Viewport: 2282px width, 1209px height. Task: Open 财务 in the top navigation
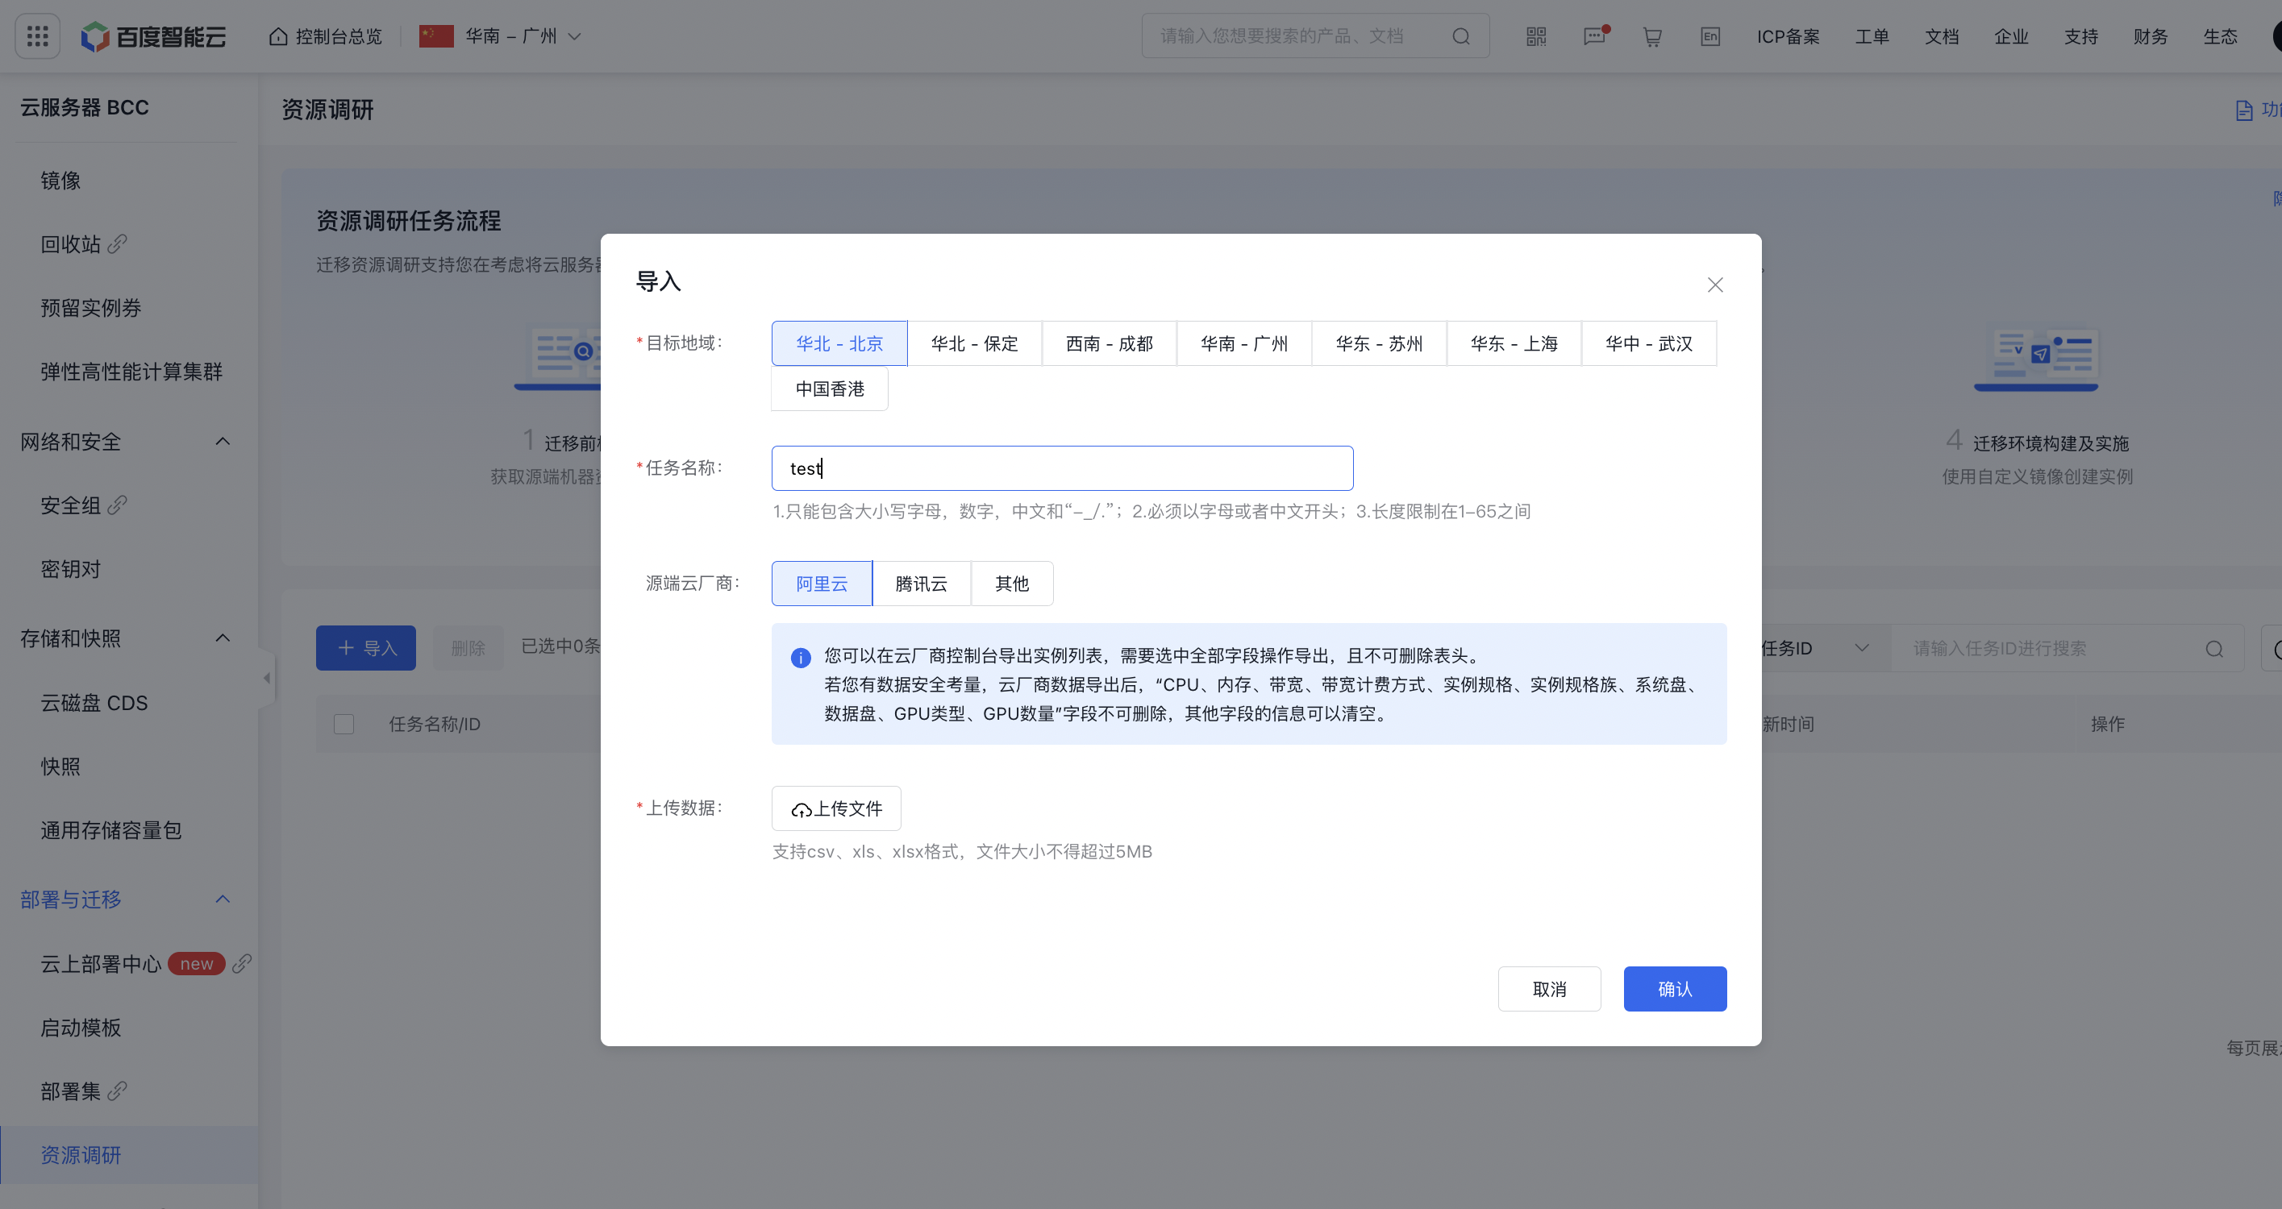[x=2151, y=36]
